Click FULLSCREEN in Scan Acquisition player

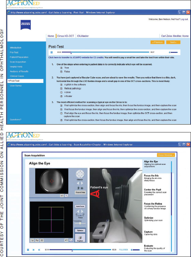coord(123,250)
